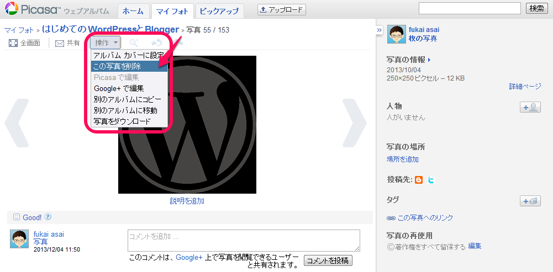Click fukai asai avatar in sidebar

coord(397,34)
